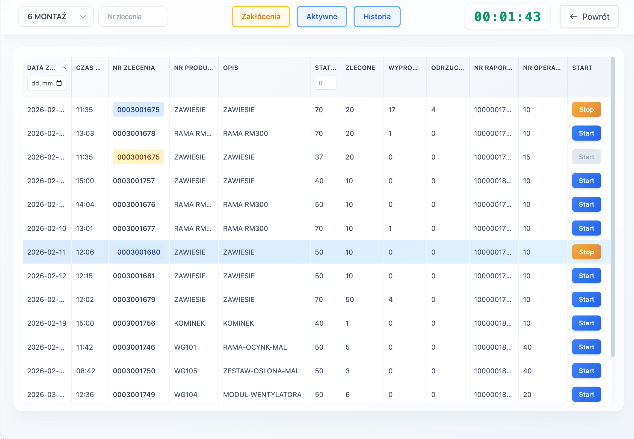Click into the Nr zlecenia search field

132,17
